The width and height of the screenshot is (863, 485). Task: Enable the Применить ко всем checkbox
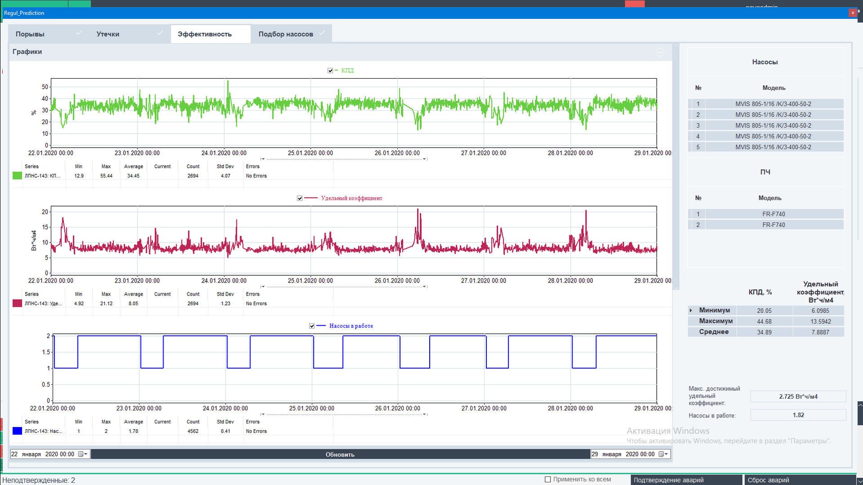click(x=547, y=479)
